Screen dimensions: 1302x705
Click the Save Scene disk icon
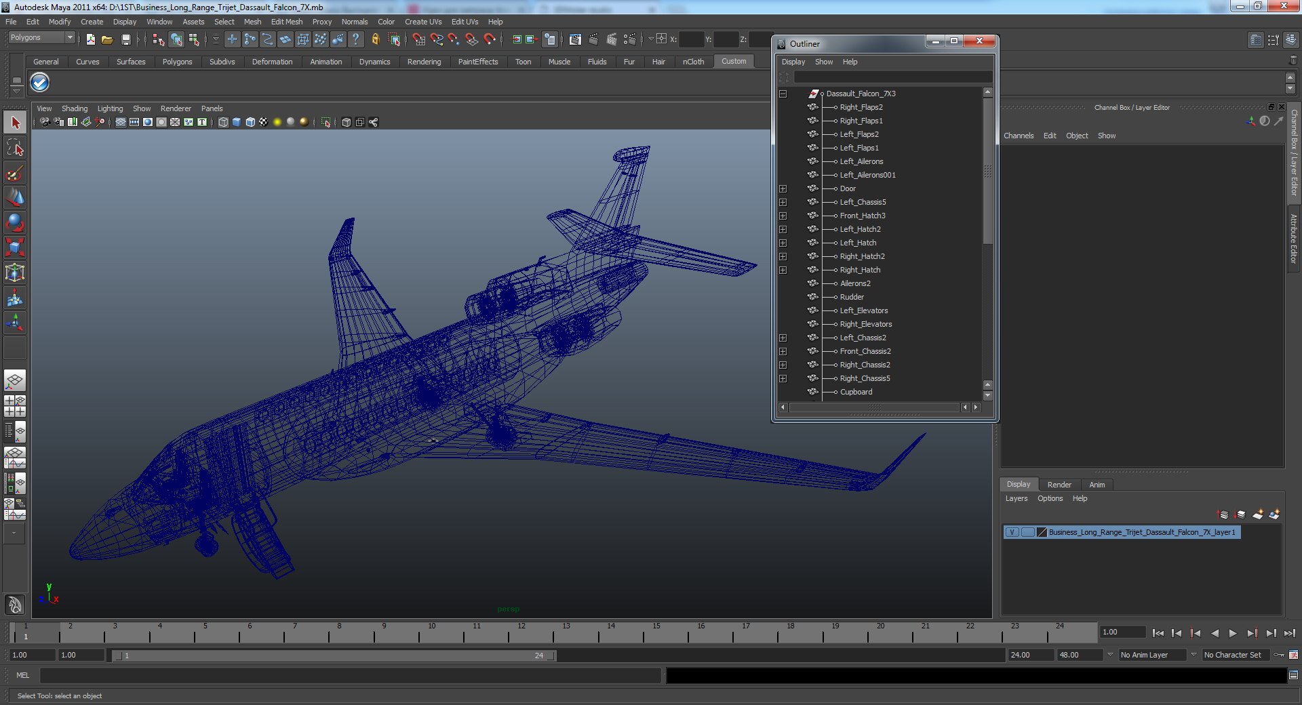click(125, 39)
